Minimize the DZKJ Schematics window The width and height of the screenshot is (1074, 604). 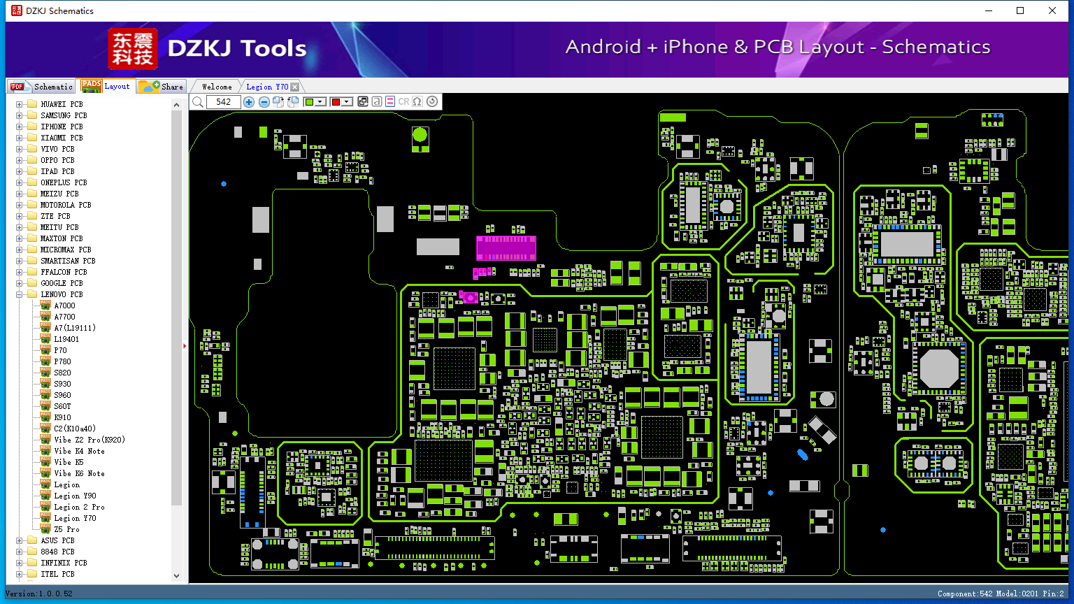click(x=989, y=10)
